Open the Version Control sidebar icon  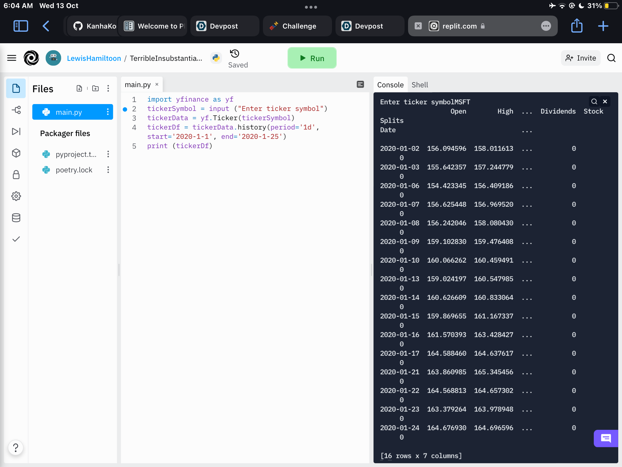[x=16, y=110]
